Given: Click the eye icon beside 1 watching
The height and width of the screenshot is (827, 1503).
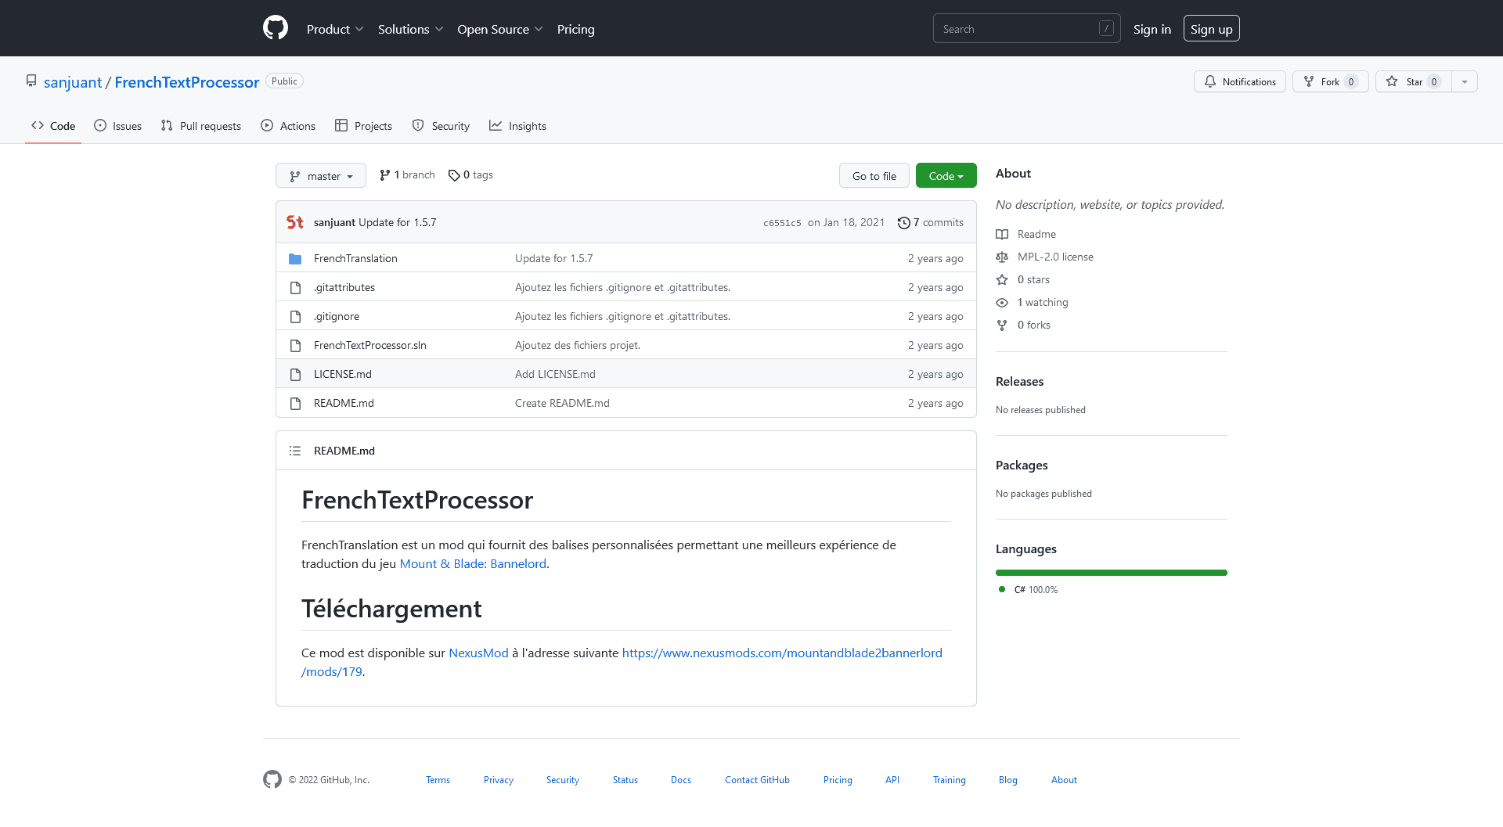Looking at the screenshot, I should (1002, 302).
